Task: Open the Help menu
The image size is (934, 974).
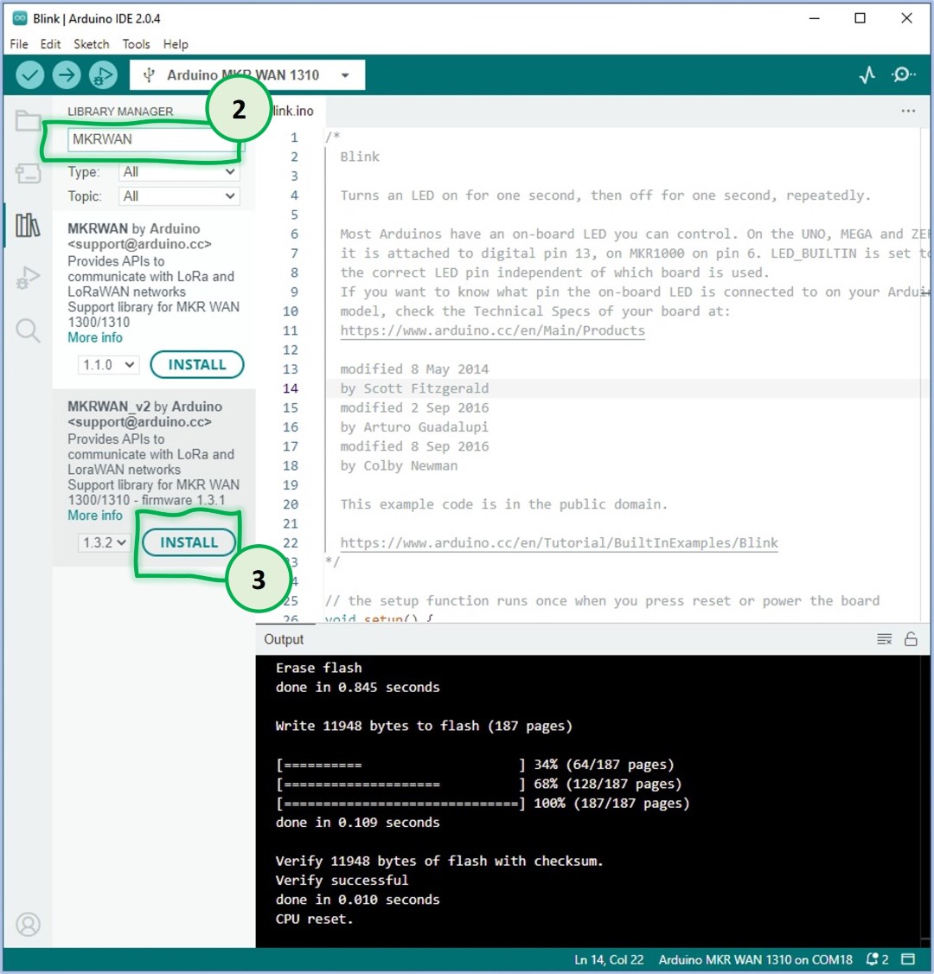Action: 176,44
